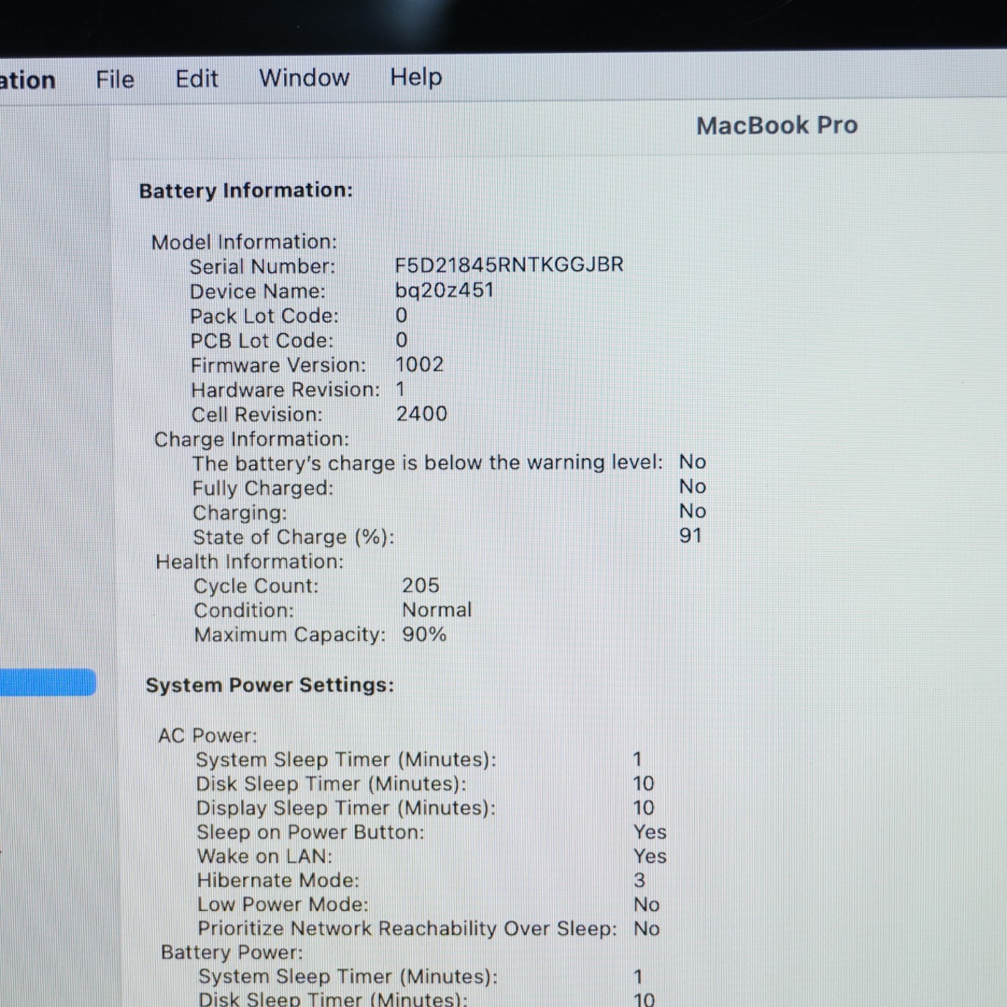Screen dimensions: 1007x1007
Task: Select AC Power System Sleep Timer value 1
Action: pyautogui.click(x=637, y=759)
